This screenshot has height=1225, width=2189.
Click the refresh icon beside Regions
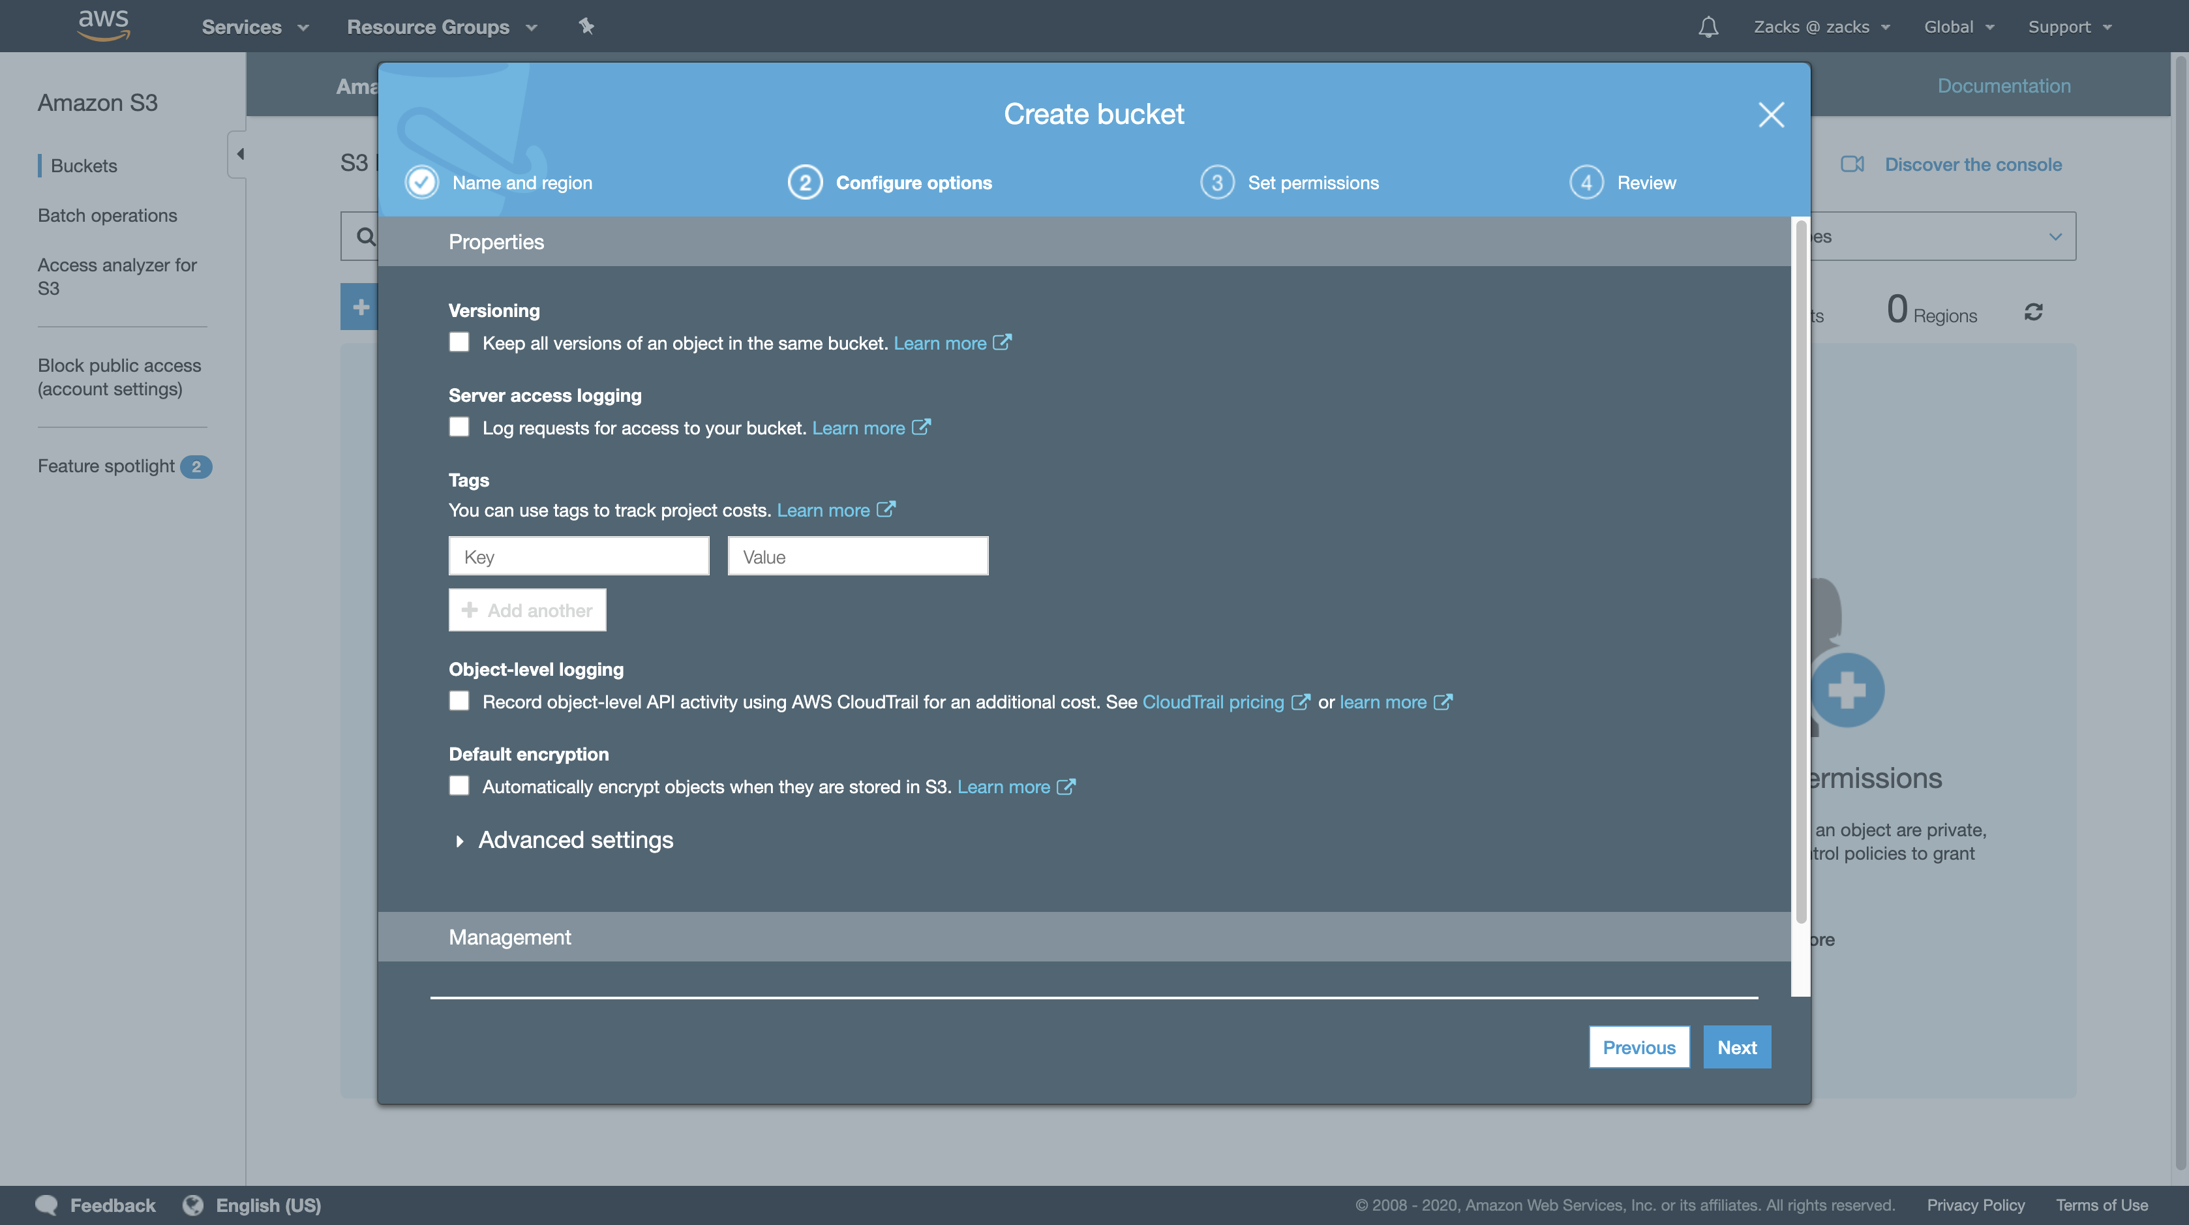pos(2034,312)
